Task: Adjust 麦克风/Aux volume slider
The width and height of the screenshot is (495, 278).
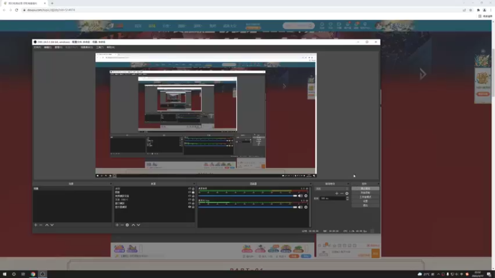Action: point(248,207)
